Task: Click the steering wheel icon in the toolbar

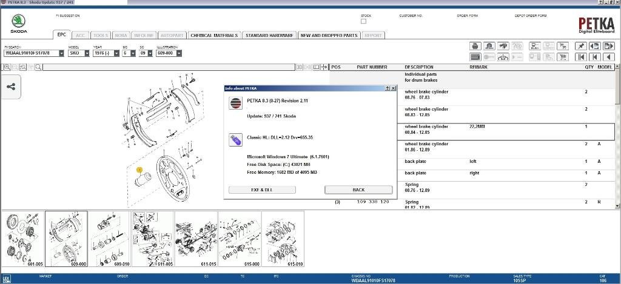Action: coord(503,57)
